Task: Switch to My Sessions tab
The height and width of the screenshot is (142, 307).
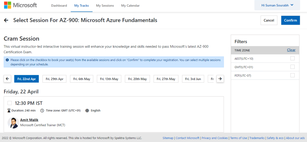Action: (x=105, y=6)
